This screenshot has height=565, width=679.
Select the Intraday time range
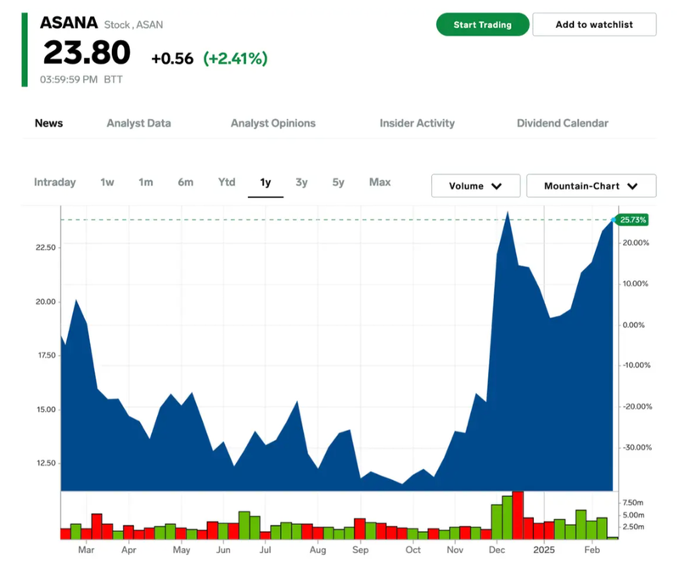[x=54, y=182]
